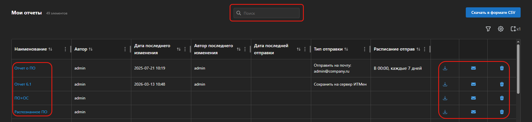This screenshot has height=122, width=532.
Task: Delete the ПО+ОС report
Action: [502, 98]
